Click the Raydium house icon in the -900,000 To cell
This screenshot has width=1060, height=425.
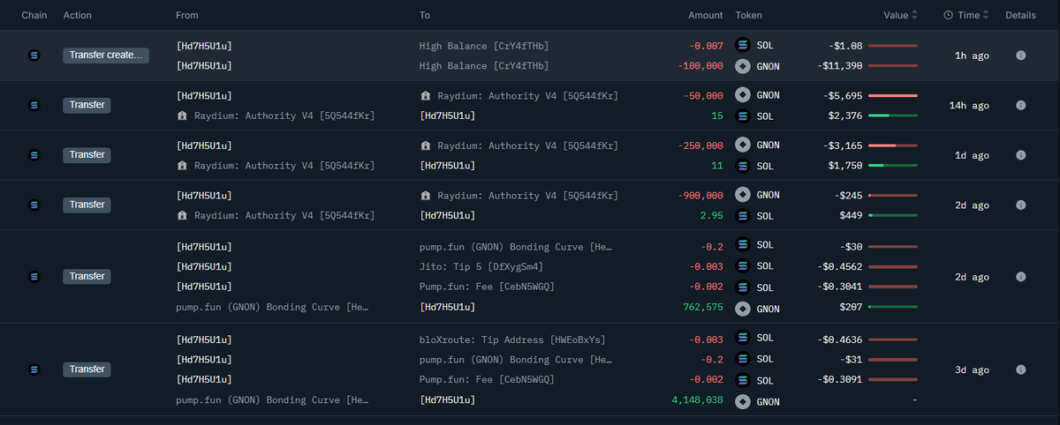tap(425, 195)
